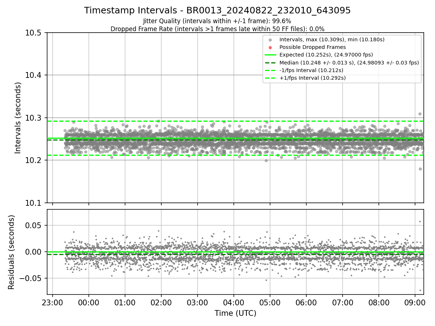
Task: Click legend entry 'Intervals, max (10.309s), min (10.180s)'
Action: click(332, 39)
